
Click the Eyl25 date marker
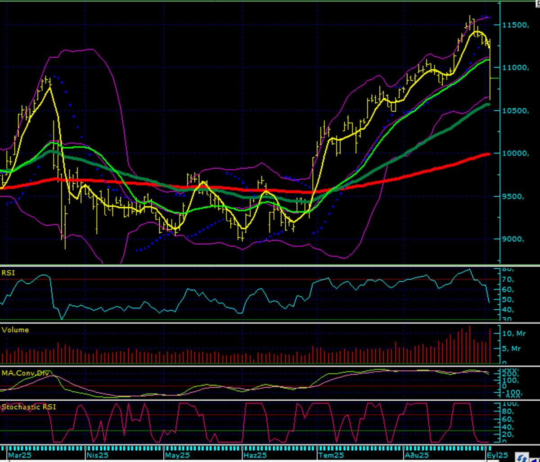(x=498, y=456)
